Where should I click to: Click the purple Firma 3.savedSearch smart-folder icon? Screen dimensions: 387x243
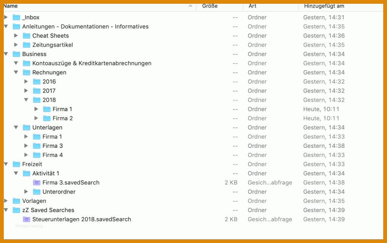tap(37, 183)
